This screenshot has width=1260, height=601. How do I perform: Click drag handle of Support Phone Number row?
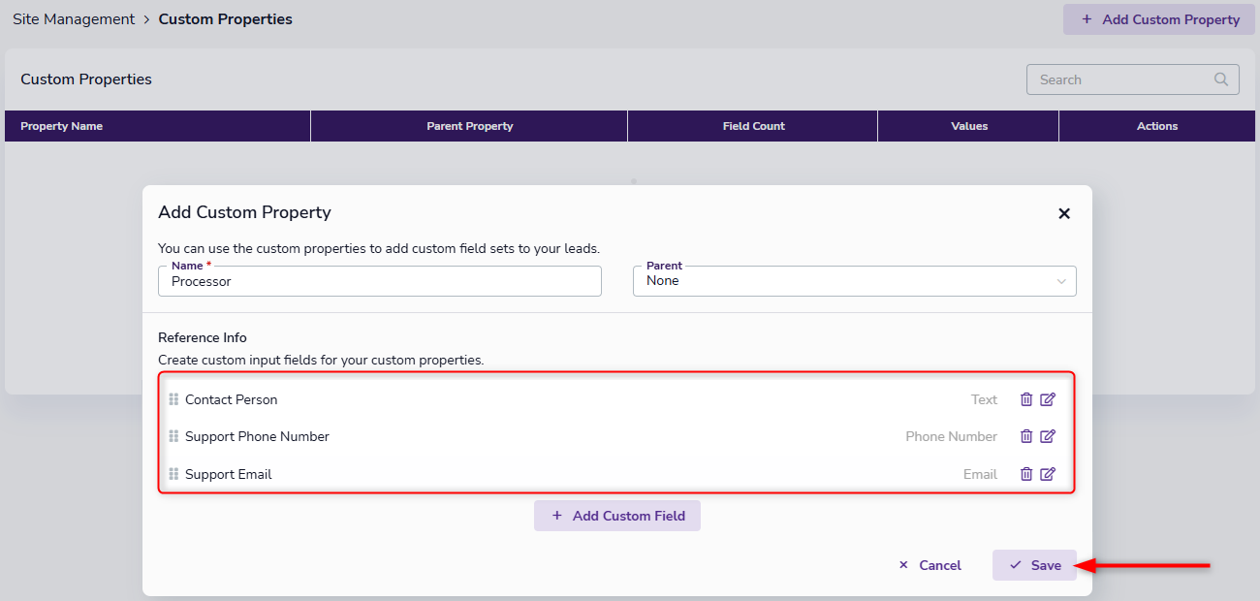173,436
